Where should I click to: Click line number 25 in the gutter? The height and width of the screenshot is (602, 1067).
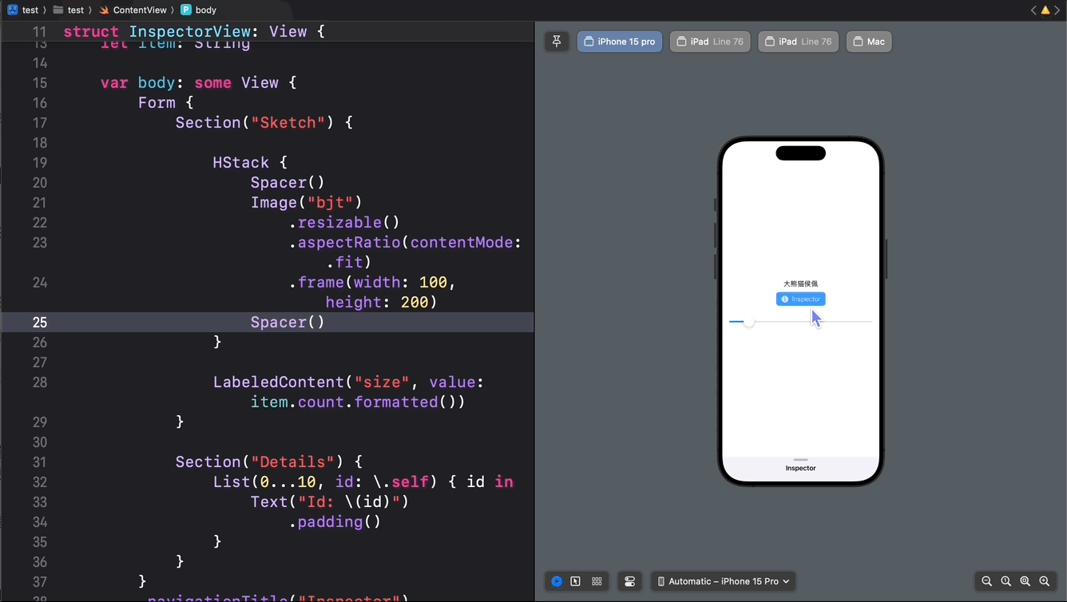39,323
